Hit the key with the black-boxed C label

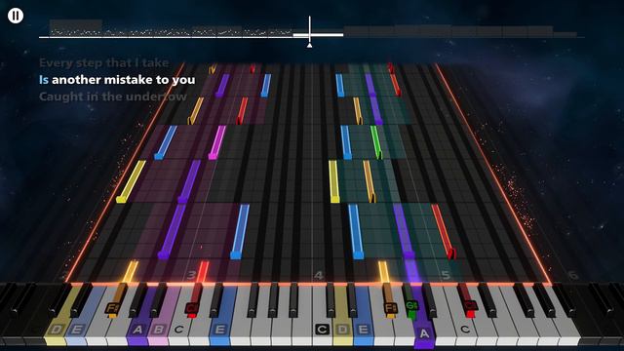[322, 330]
